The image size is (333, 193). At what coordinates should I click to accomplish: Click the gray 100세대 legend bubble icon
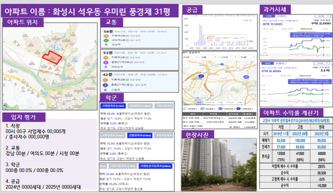[x=185, y=109]
